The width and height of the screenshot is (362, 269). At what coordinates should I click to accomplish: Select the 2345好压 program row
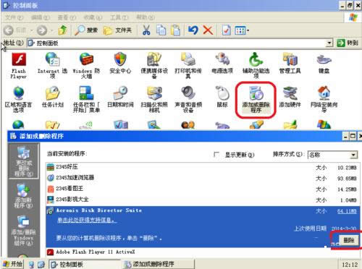click(x=202, y=167)
